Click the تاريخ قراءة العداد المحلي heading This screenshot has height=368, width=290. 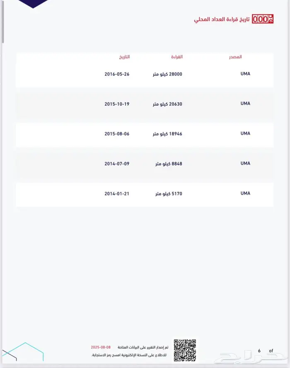tap(222, 19)
